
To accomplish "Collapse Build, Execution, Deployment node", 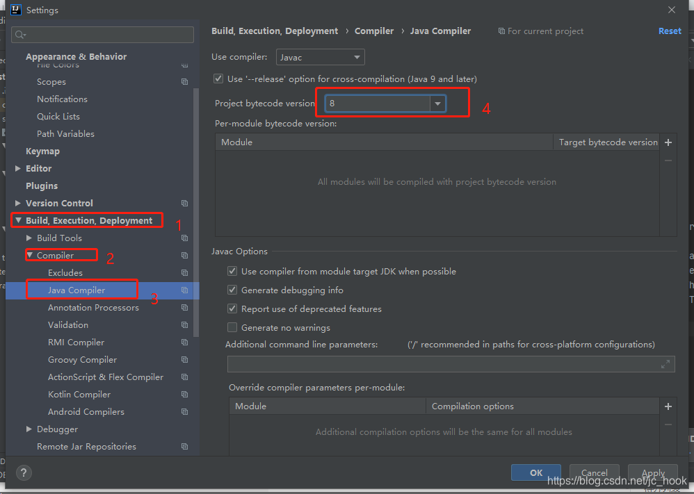I will (18, 220).
